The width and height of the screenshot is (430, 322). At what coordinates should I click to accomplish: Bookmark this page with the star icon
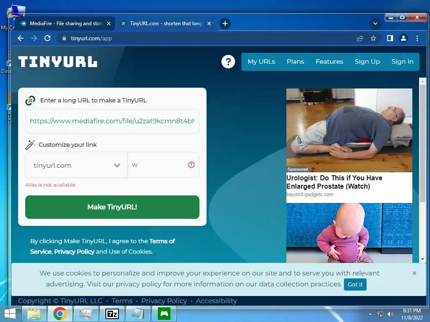(x=373, y=38)
